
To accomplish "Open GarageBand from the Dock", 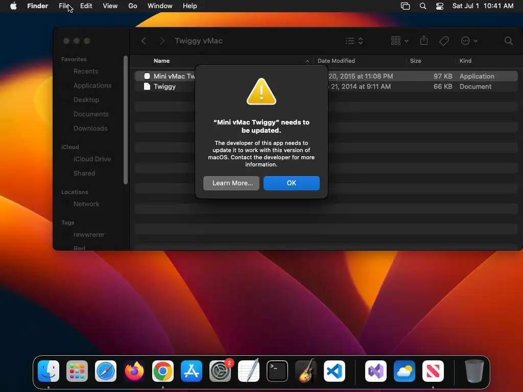I will [306, 371].
